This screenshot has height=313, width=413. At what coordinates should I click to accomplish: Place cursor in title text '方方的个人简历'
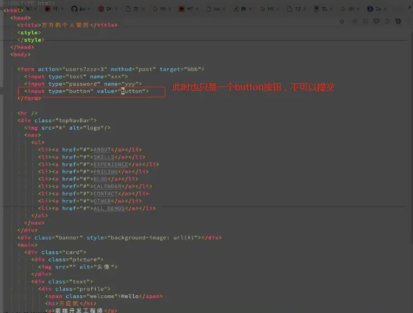coord(65,25)
